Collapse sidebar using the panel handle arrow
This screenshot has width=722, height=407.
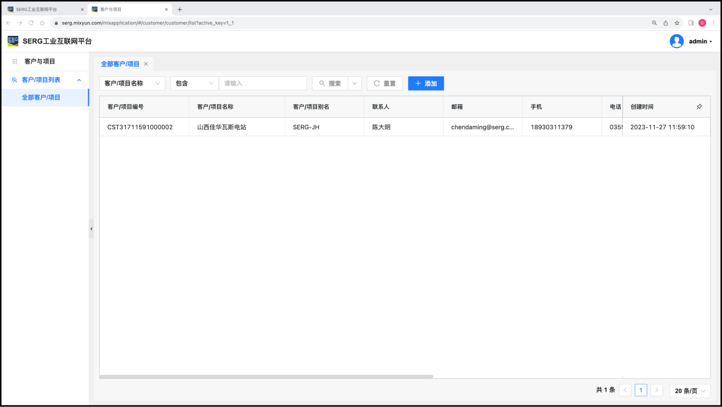91,229
